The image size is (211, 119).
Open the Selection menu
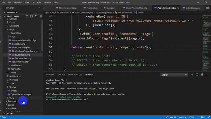pos(18,3)
